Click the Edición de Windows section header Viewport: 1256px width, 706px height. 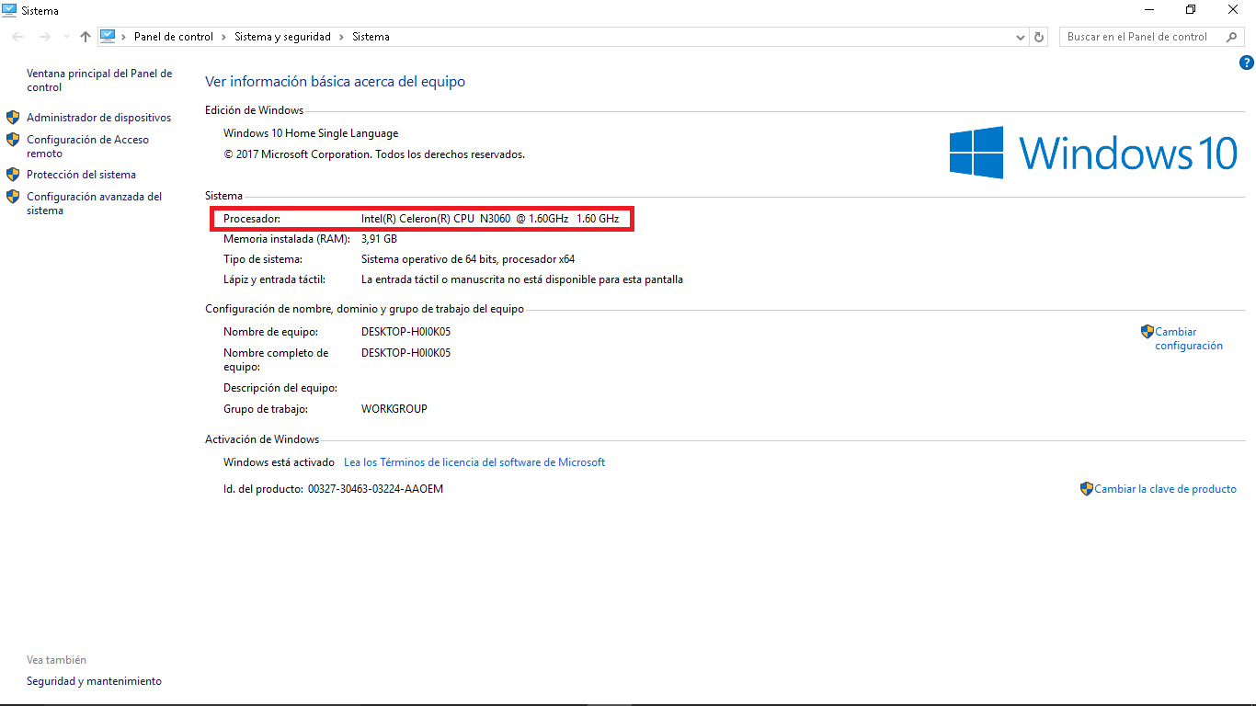click(x=254, y=110)
